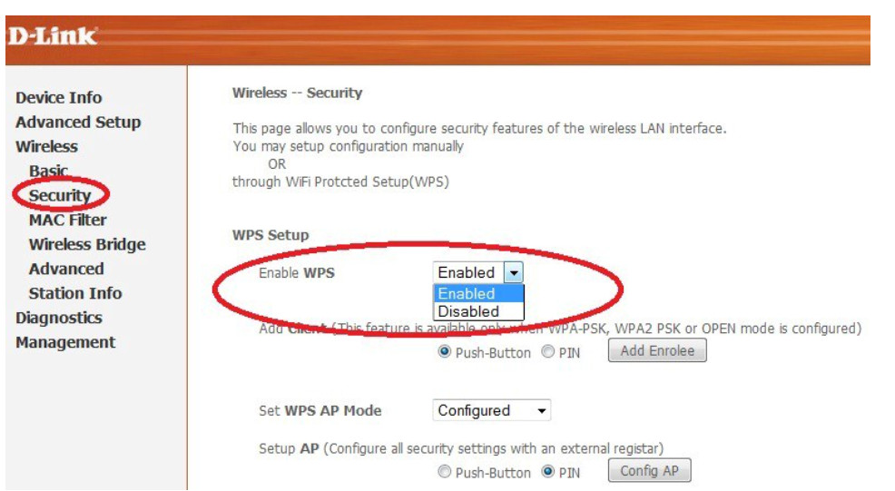The height and width of the screenshot is (491, 895).
Task: Click the Config AP button
Action: 649,471
